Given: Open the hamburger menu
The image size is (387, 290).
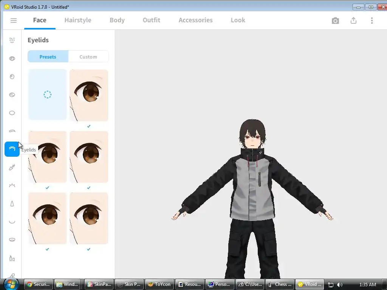Looking at the screenshot, I should tap(14, 20).
